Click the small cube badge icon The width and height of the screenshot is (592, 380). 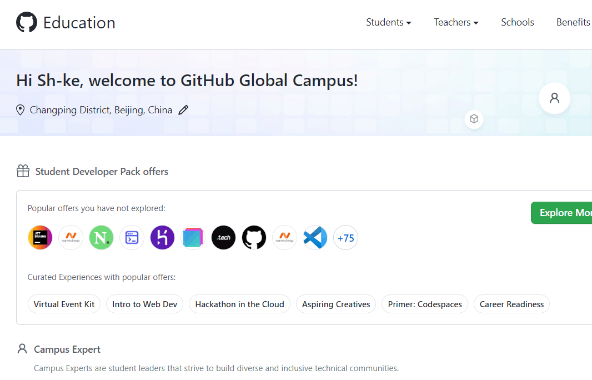[474, 119]
